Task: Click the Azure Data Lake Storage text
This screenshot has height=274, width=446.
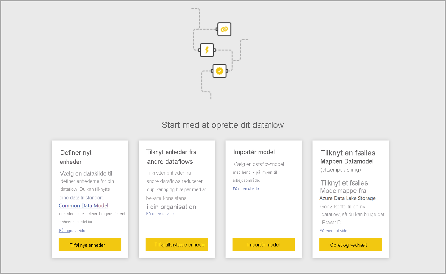Action: 348,198
